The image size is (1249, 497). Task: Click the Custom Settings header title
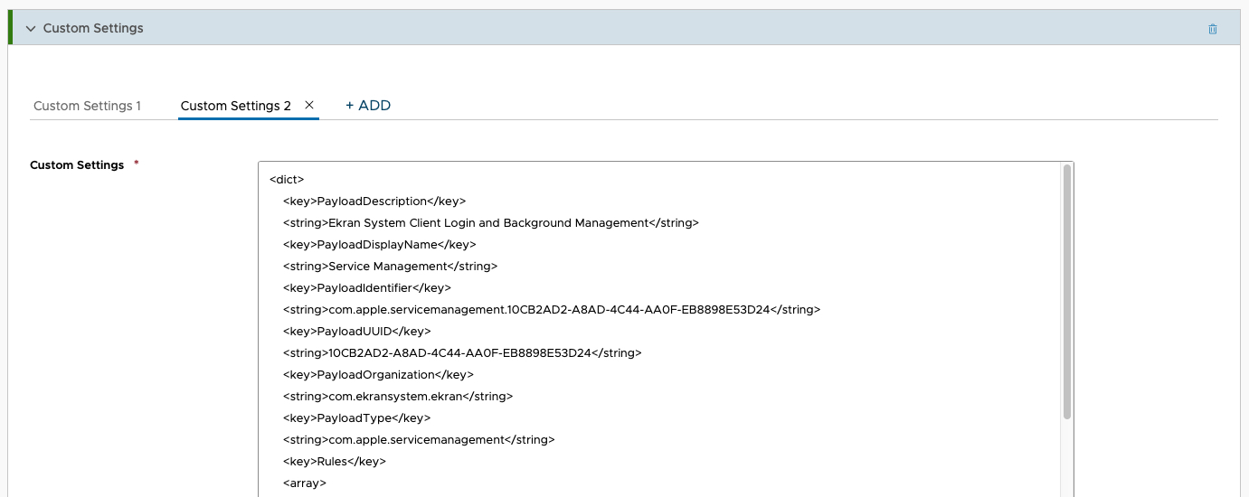pyautogui.click(x=93, y=28)
